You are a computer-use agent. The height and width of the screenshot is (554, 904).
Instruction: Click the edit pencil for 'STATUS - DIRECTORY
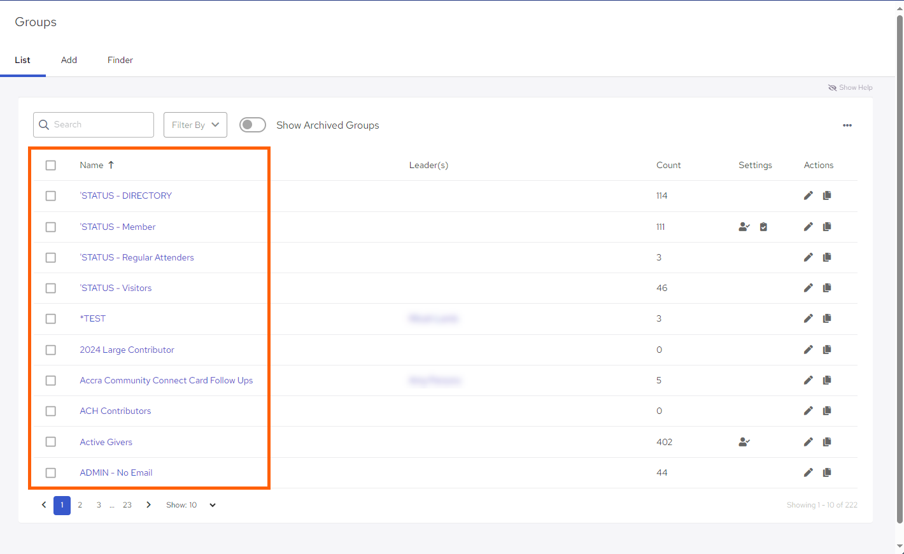tap(808, 195)
